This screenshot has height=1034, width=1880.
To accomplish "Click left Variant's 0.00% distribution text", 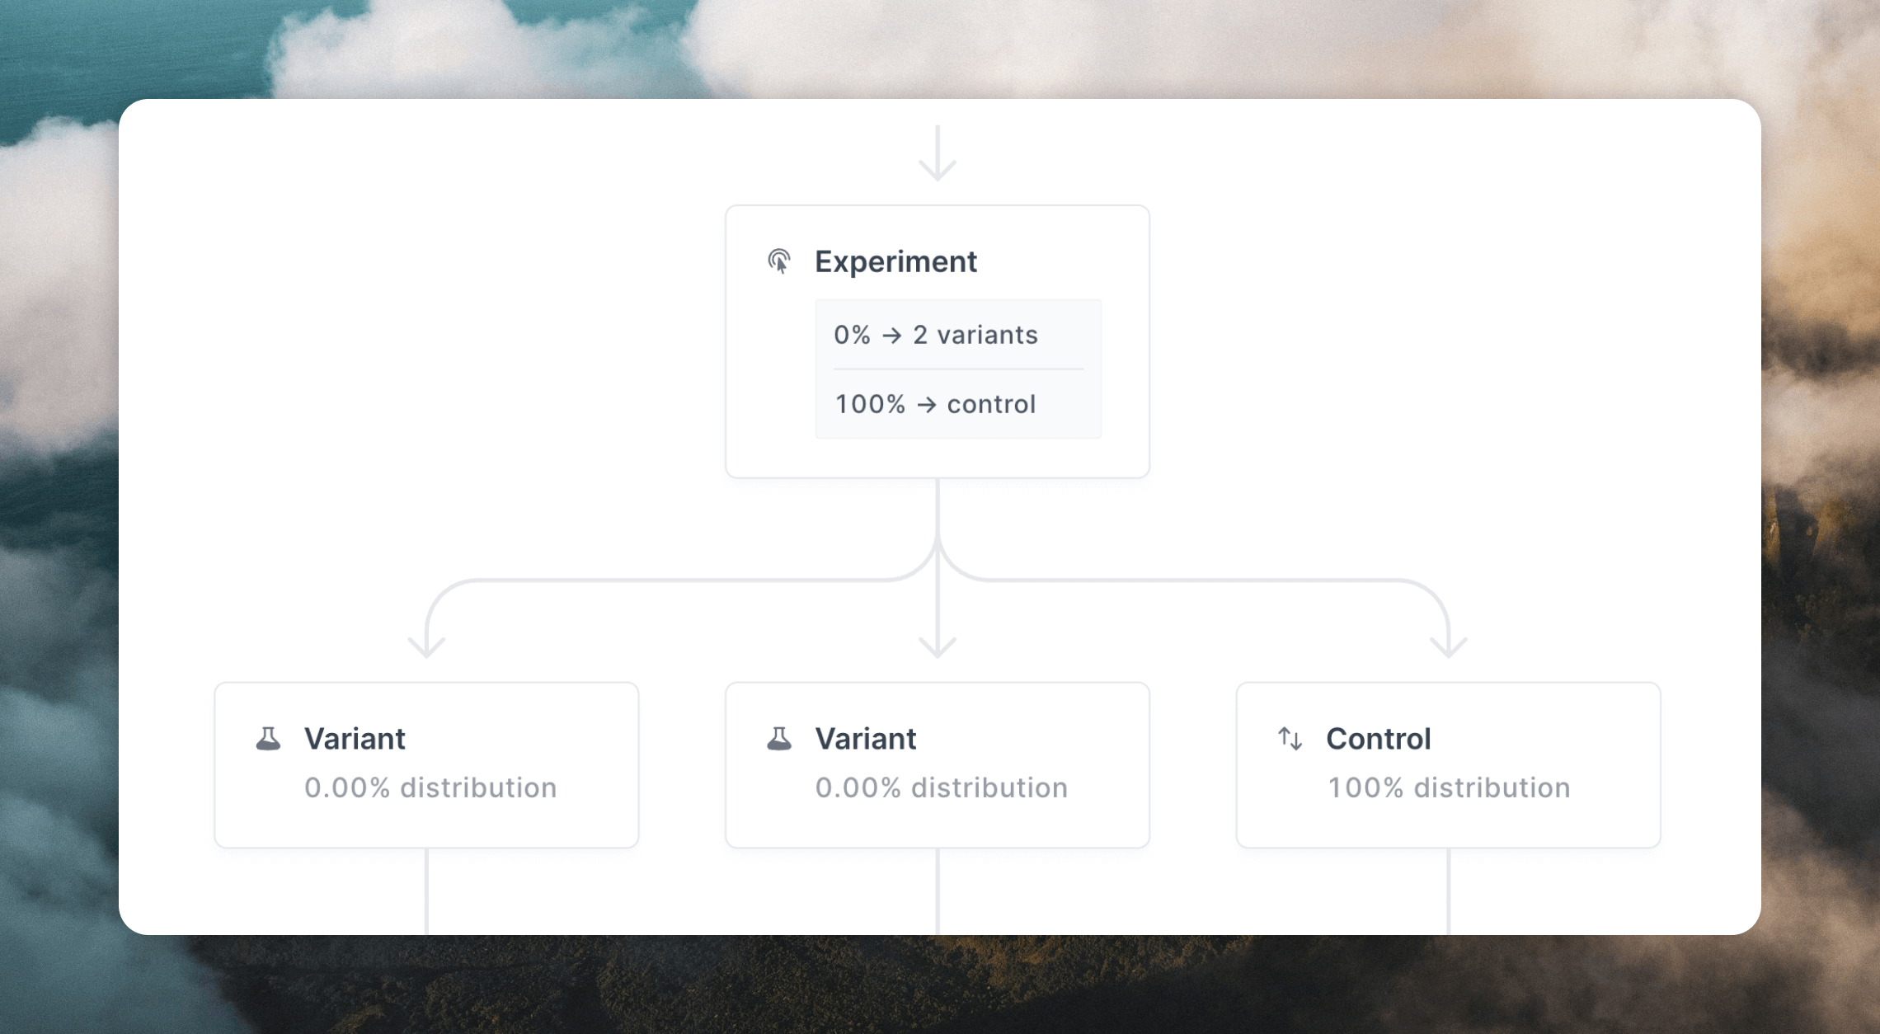I will (430, 787).
